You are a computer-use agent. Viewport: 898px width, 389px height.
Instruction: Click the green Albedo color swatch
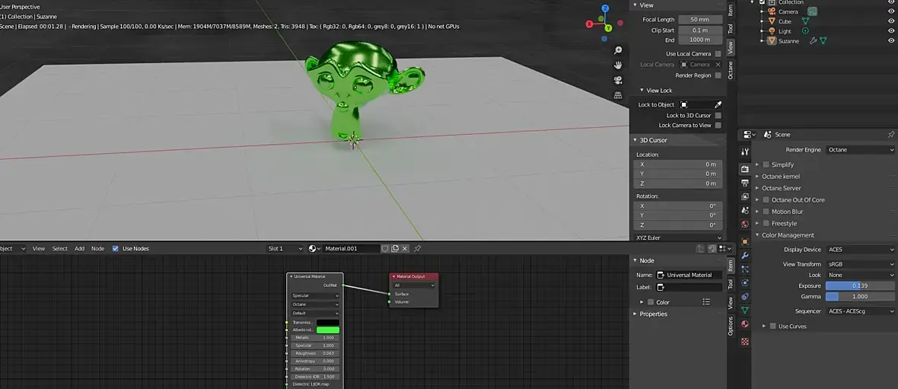click(x=327, y=330)
